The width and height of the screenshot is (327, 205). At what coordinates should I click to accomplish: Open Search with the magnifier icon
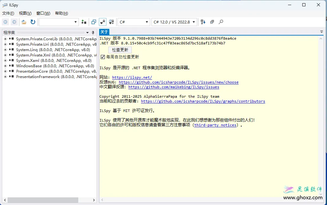click(x=221, y=22)
